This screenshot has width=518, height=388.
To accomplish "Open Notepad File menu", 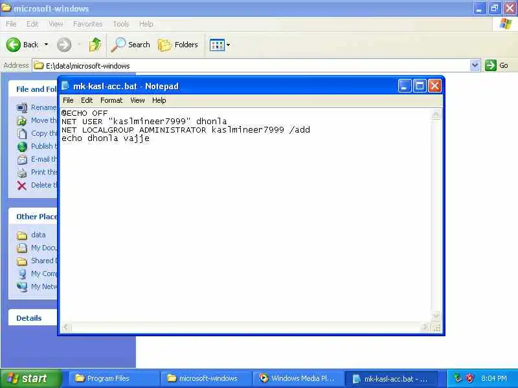I will pyautogui.click(x=68, y=100).
